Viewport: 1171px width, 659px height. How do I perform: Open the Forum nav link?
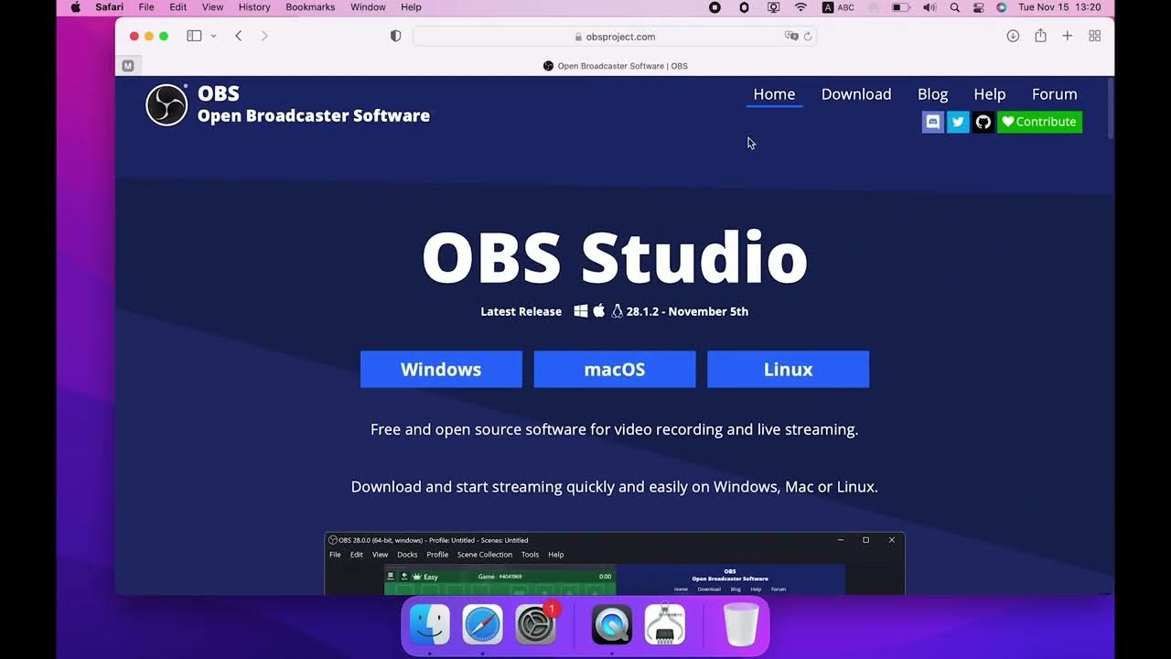[1054, 94]
